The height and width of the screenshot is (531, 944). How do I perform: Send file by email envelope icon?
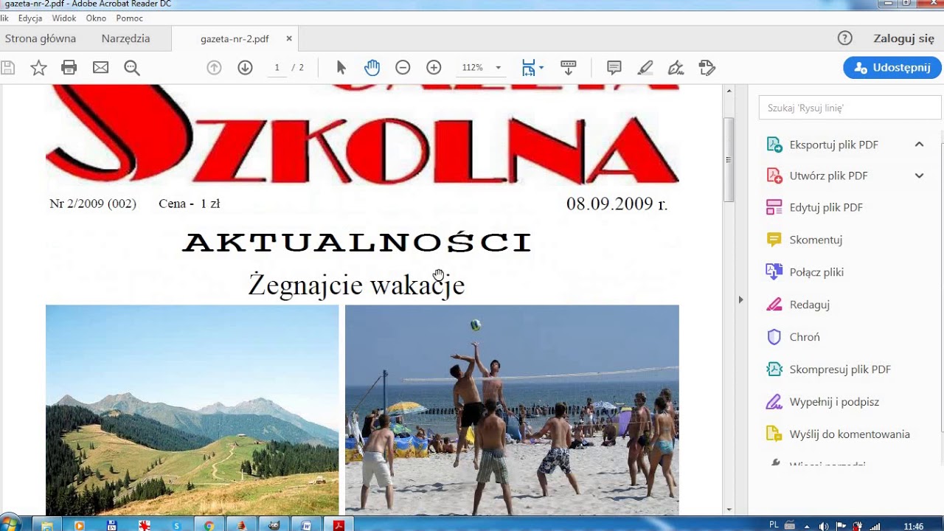point(100,68)
